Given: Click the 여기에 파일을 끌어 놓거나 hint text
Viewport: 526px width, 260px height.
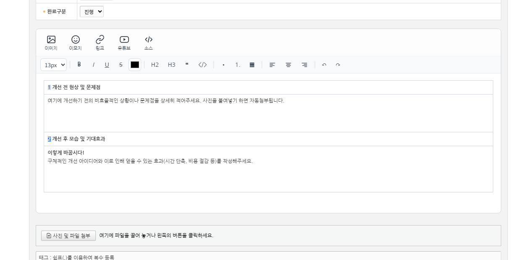Looking at the screenshot, I should [x=156, y=236].
